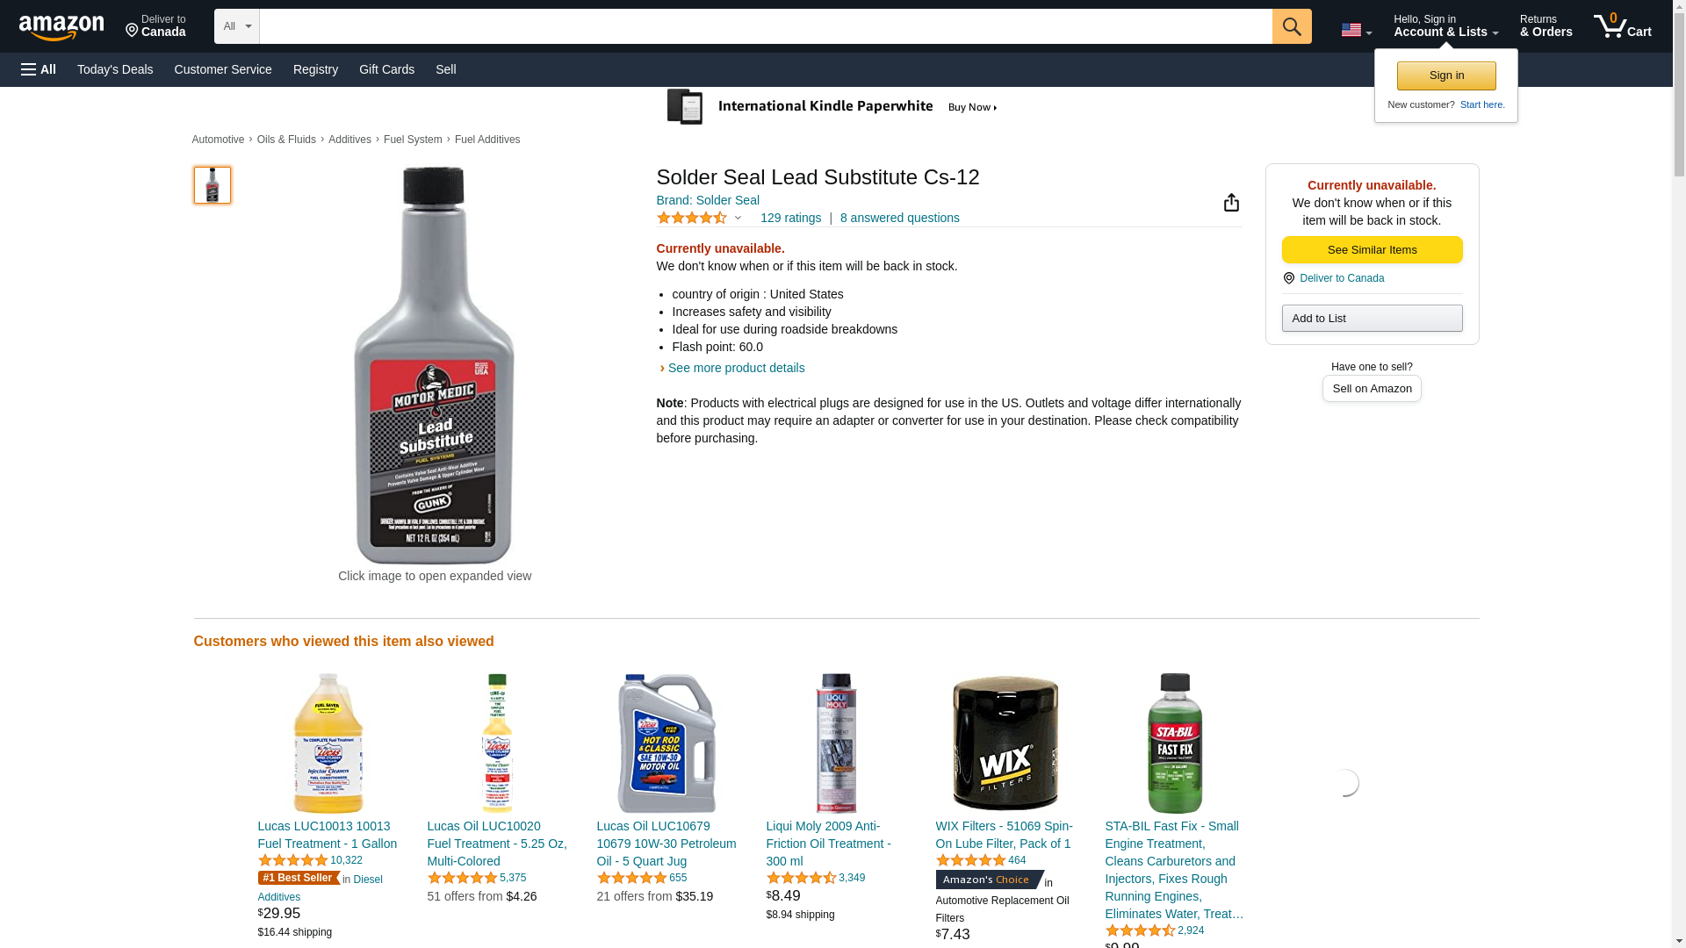Select Gift Cards in navigation bar
The height and width of the screenshot is (948, 1686).
click(x=386, y=69)
